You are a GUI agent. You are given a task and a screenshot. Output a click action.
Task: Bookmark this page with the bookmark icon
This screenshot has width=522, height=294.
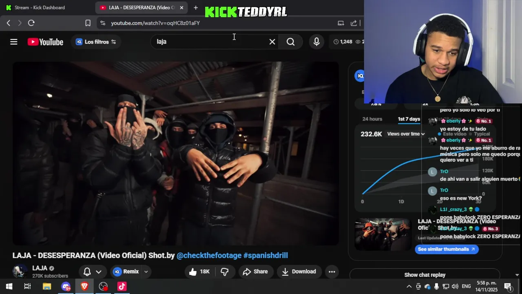(x=88, y=23)
